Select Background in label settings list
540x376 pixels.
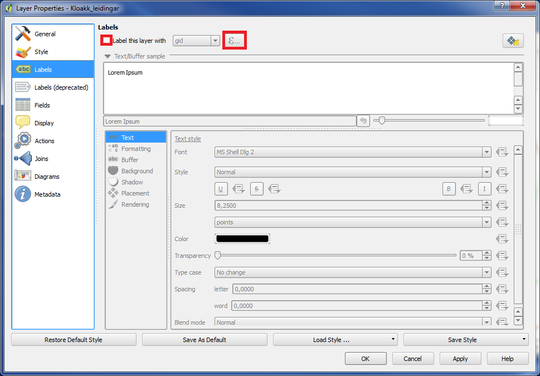pyautogui.click(x=136, y=171)
